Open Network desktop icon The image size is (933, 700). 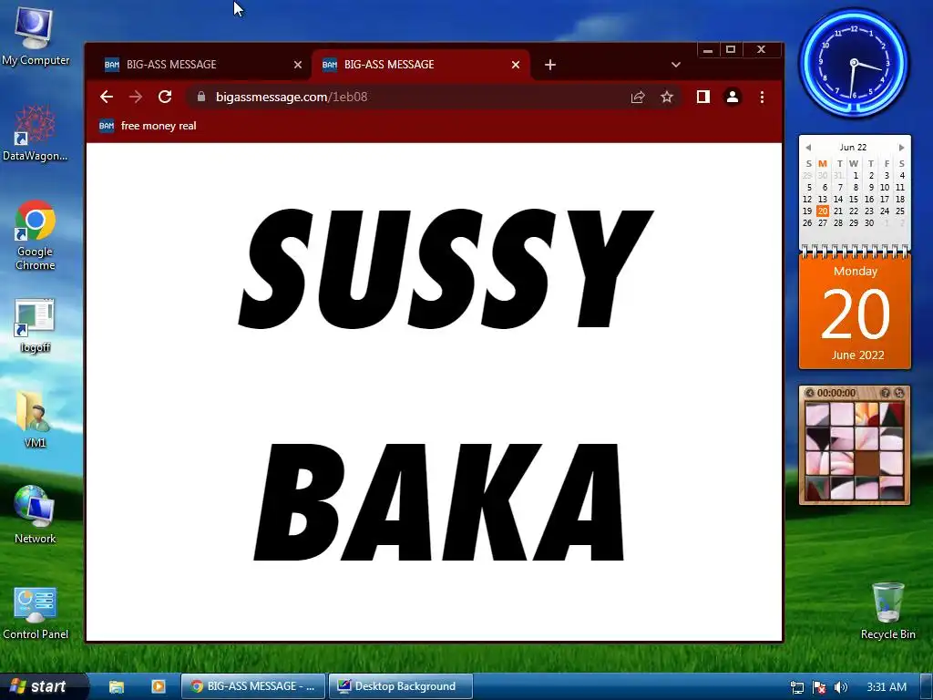click(x=35, y=515)
